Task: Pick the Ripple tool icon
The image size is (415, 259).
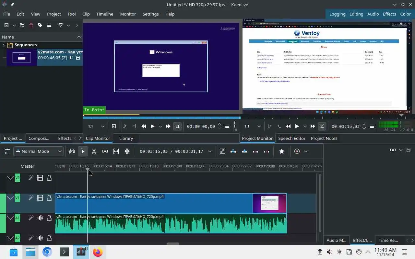Action: click(127, 151)
